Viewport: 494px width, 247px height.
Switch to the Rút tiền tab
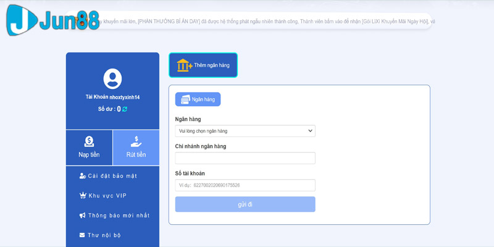click(136, 148)
